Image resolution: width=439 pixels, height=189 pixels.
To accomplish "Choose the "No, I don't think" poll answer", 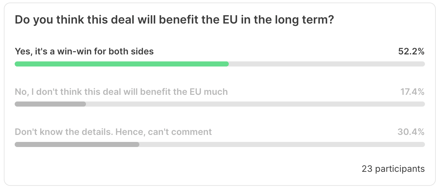I will pos(121,92).
